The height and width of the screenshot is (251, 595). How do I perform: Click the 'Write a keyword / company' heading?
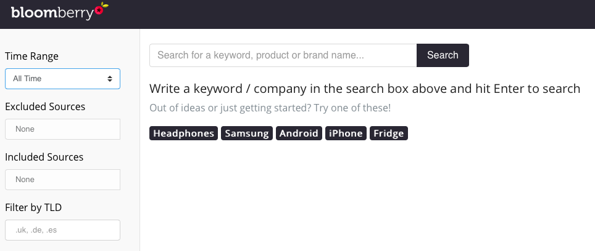[365, 89]
